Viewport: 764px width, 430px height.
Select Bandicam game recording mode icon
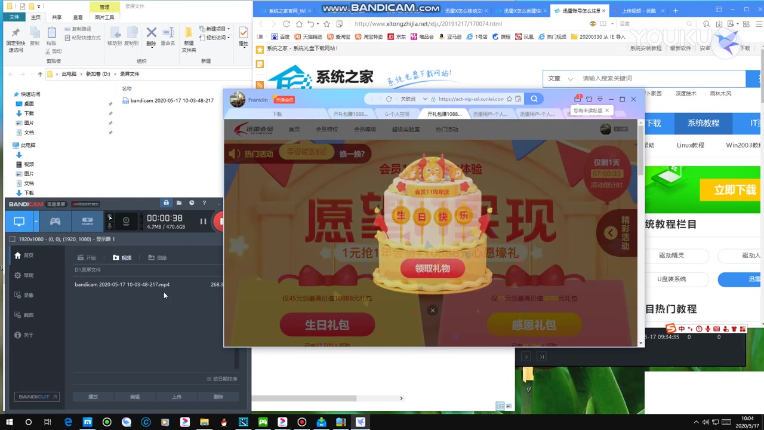[55, 222]
